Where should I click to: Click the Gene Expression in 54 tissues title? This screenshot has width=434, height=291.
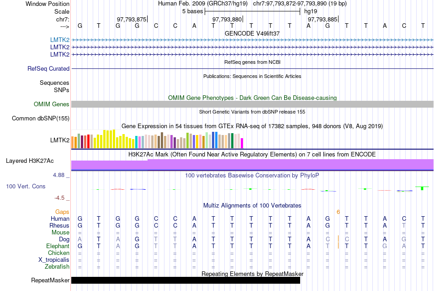(x=252, y=126)
